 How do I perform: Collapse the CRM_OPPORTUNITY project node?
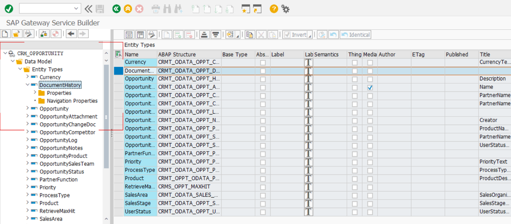(x=5, y=53)
